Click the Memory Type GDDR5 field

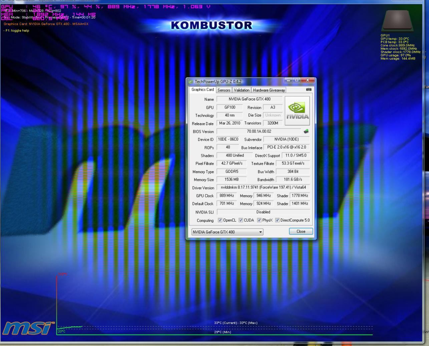point(232,171)
